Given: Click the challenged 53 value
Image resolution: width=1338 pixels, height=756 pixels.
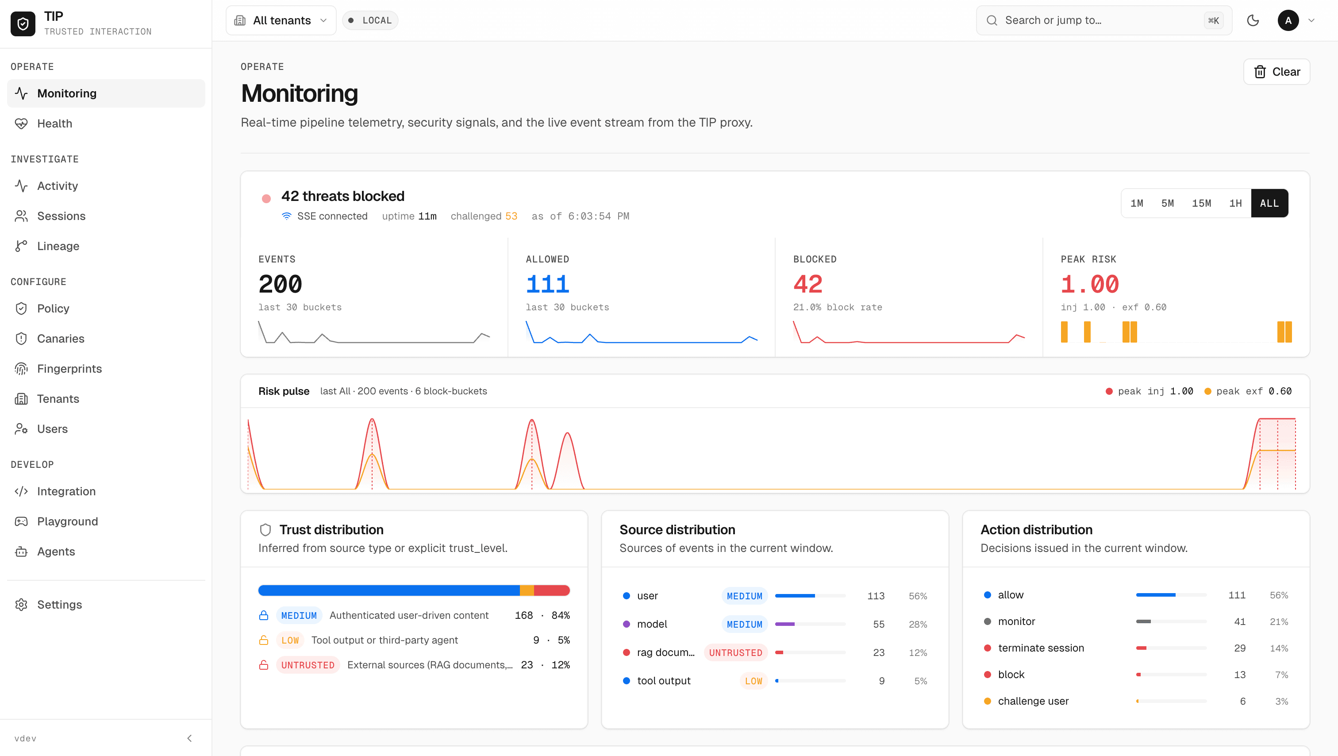Looking at the screenshot, I should click(x=511, y=216).
